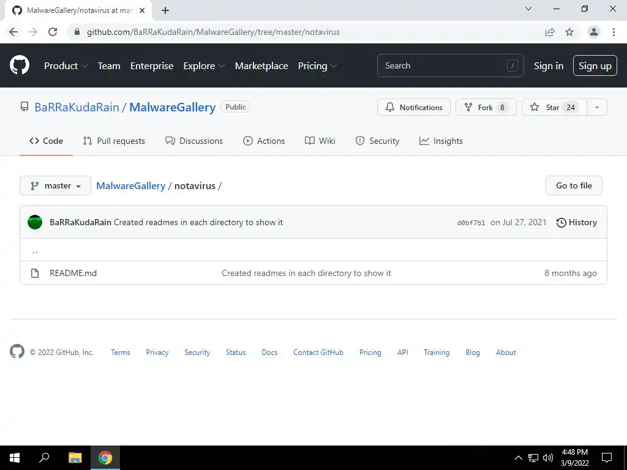Go up to parent directory via '..'
This screenshot has height=470, width=627.
point(35,250)
